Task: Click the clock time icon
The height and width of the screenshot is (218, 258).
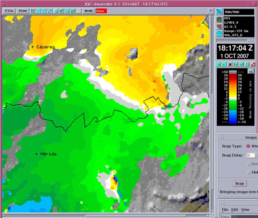Action: (219, 34)
